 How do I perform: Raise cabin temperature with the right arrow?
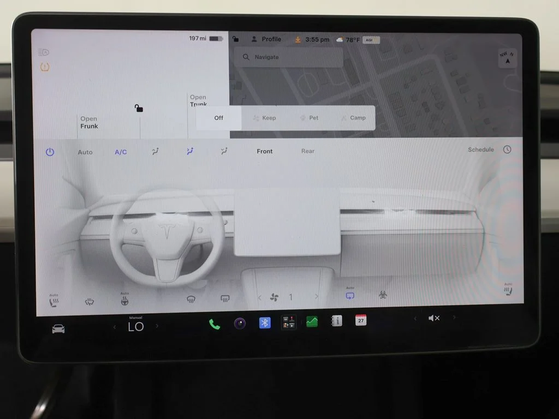pyautogui.click(x=157, y=326)
